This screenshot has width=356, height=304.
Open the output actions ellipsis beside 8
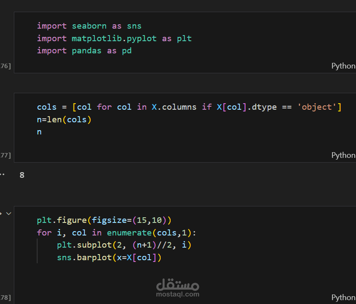[x=2, y=175]
